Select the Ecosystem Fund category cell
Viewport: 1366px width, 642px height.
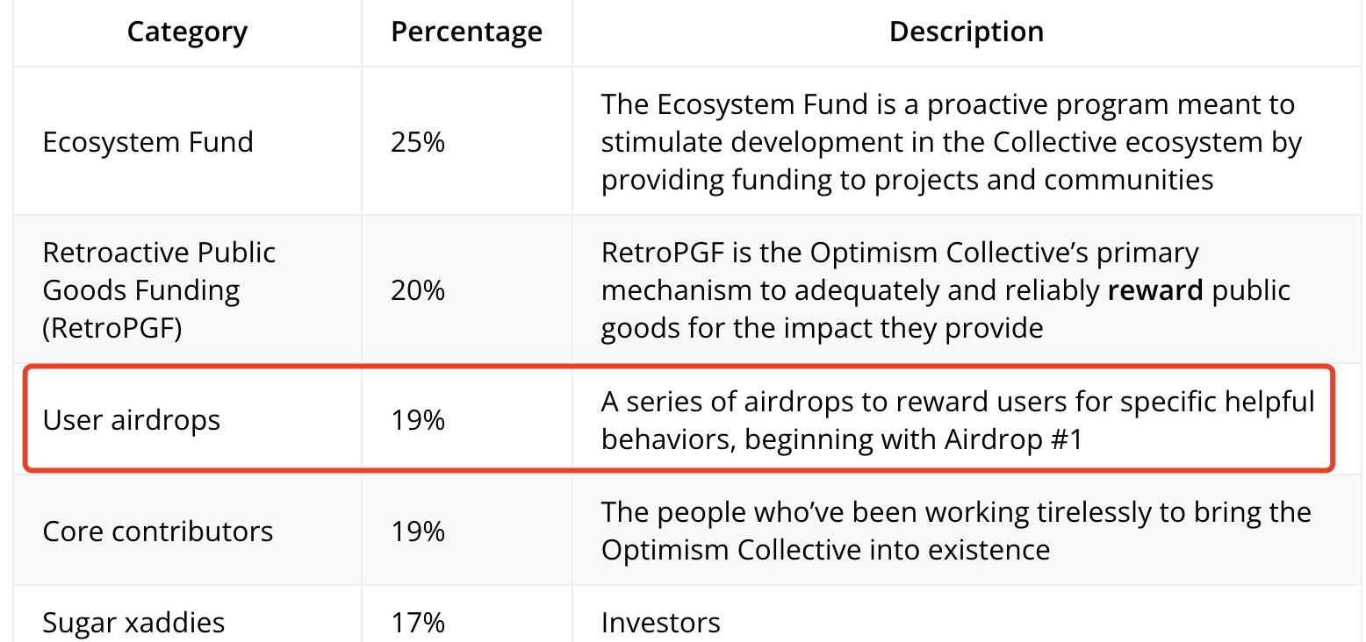(x=147, y=142)
